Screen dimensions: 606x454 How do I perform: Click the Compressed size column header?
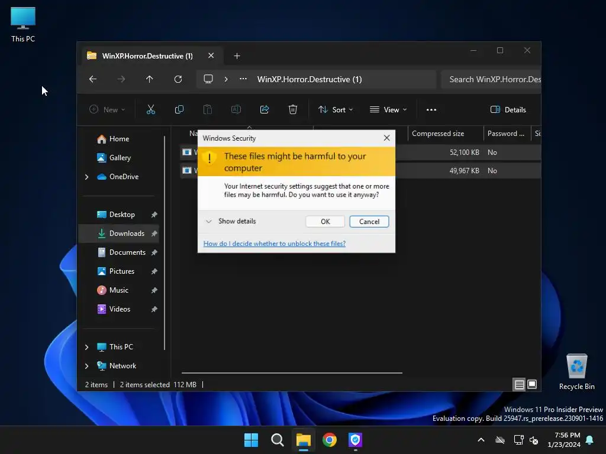tap(446, 134)
